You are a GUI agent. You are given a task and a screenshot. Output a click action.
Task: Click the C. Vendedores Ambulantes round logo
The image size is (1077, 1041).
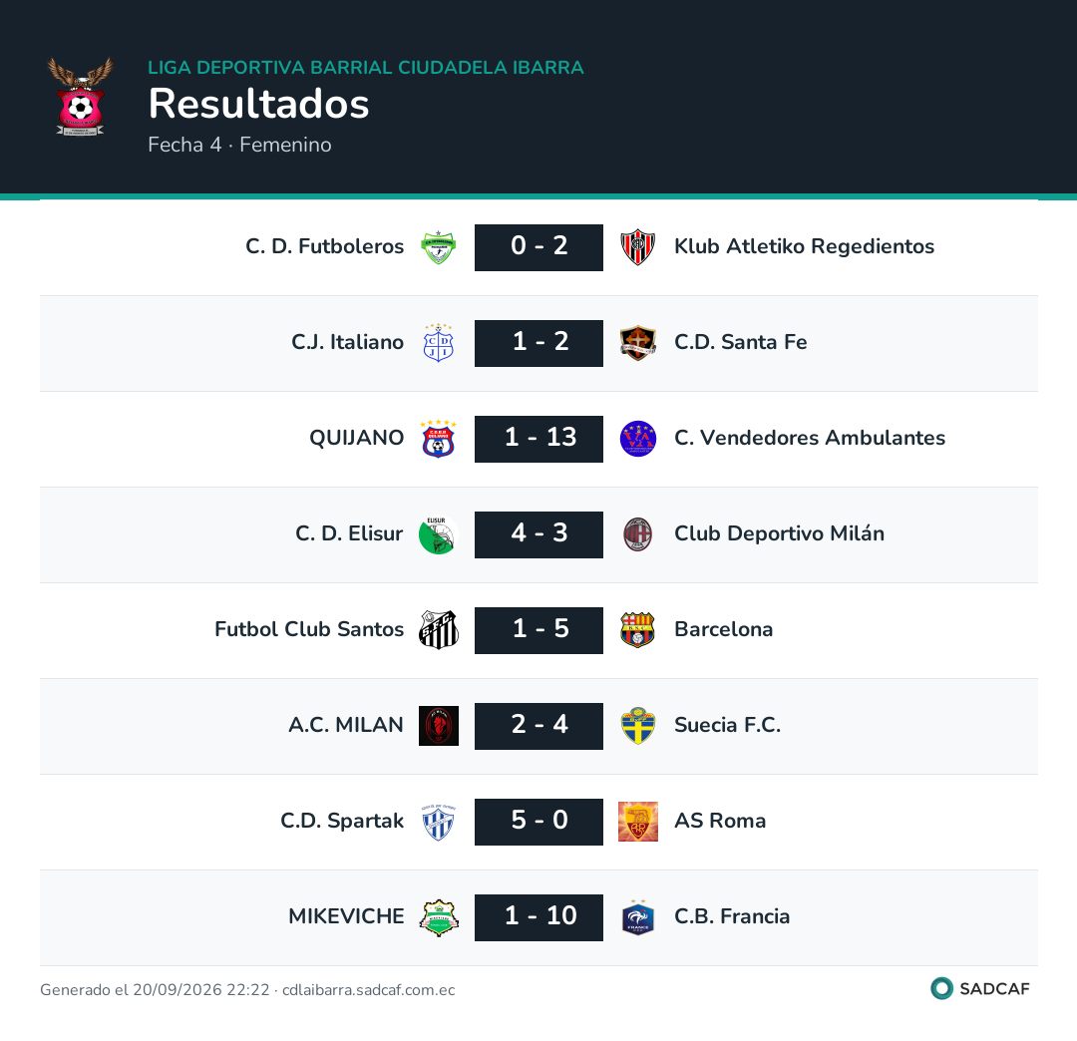point(638,439)
